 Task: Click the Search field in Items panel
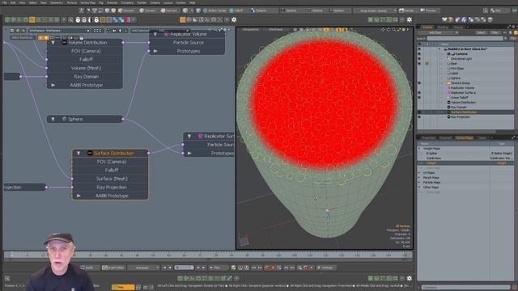point(465,39)
